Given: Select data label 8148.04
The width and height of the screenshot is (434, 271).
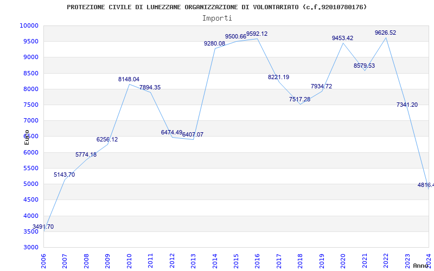Looking at the screenshot, I should tap(129, 79).
